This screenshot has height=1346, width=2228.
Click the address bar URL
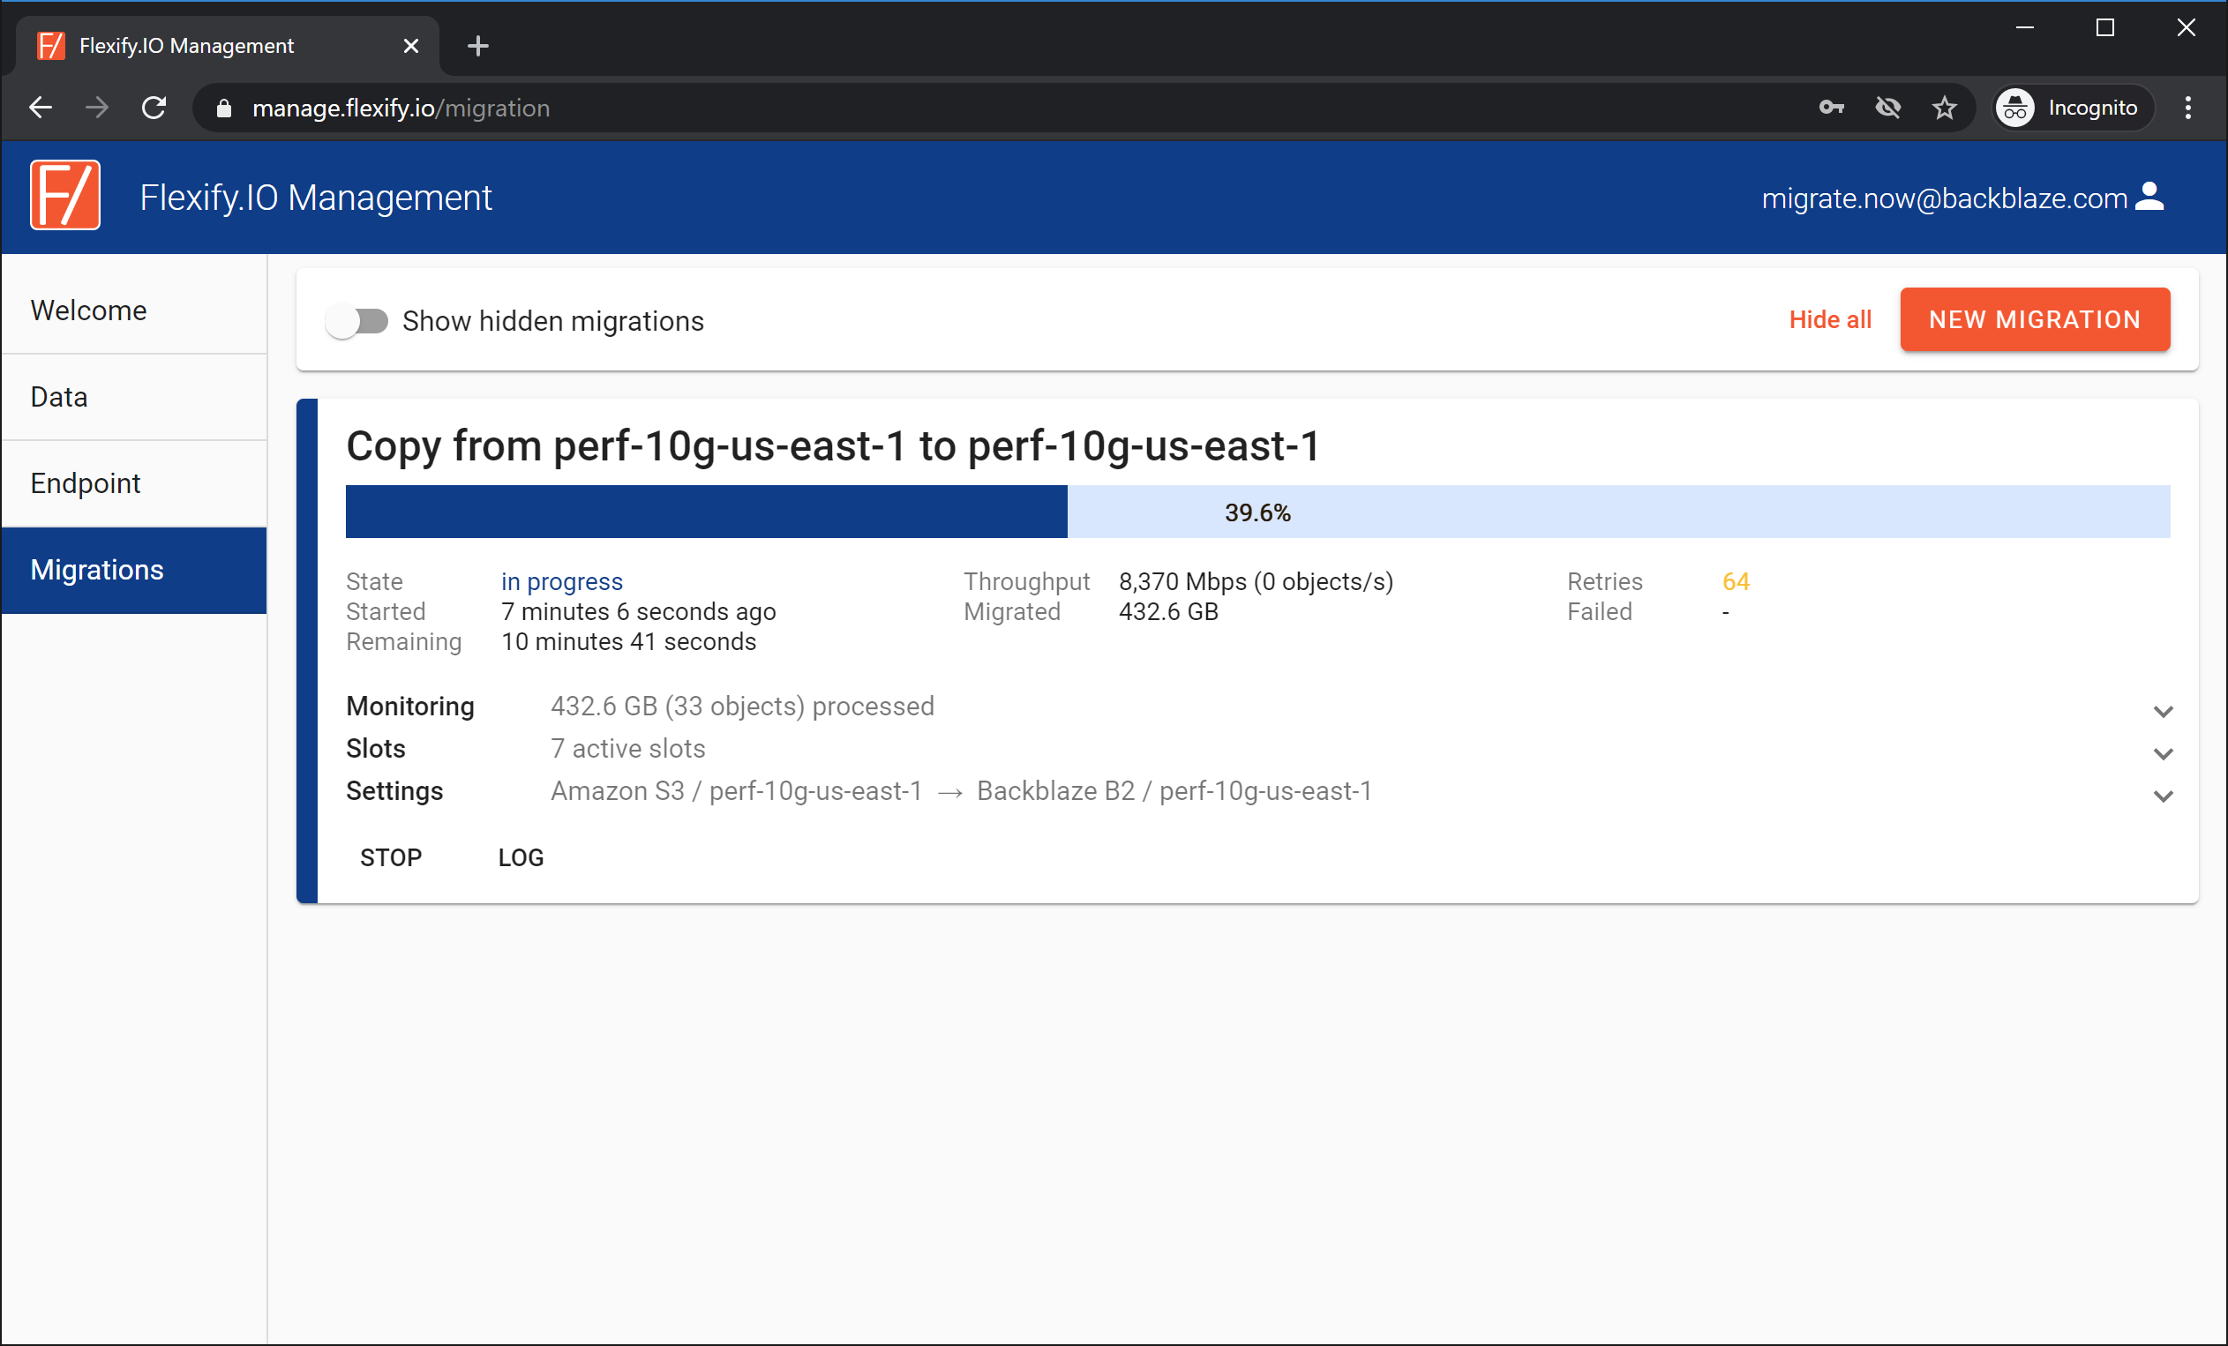401,108
